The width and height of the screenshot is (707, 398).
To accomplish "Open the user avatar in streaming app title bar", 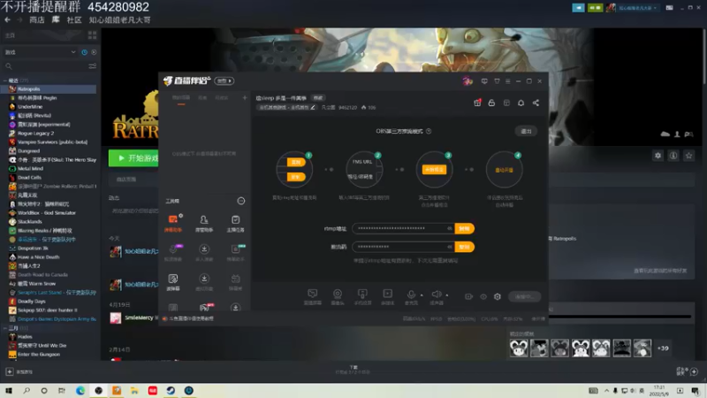I will pos(468,81).
